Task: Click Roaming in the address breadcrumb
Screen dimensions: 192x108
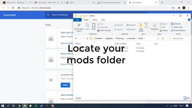Action: coord(120,38)
